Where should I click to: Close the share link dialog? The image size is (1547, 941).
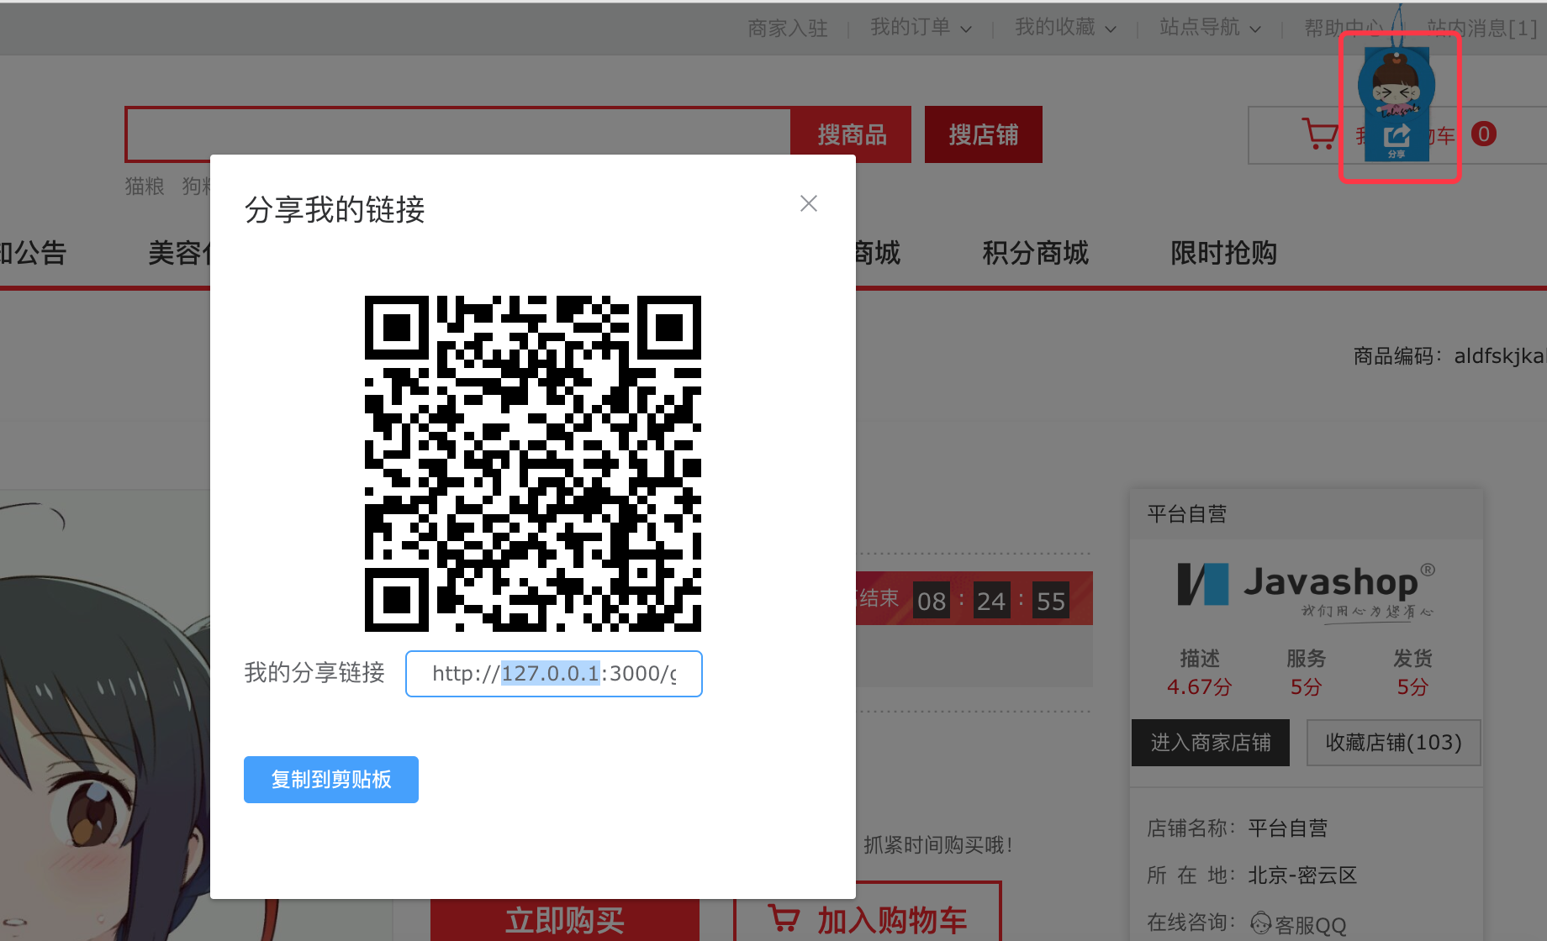[809, 203]
